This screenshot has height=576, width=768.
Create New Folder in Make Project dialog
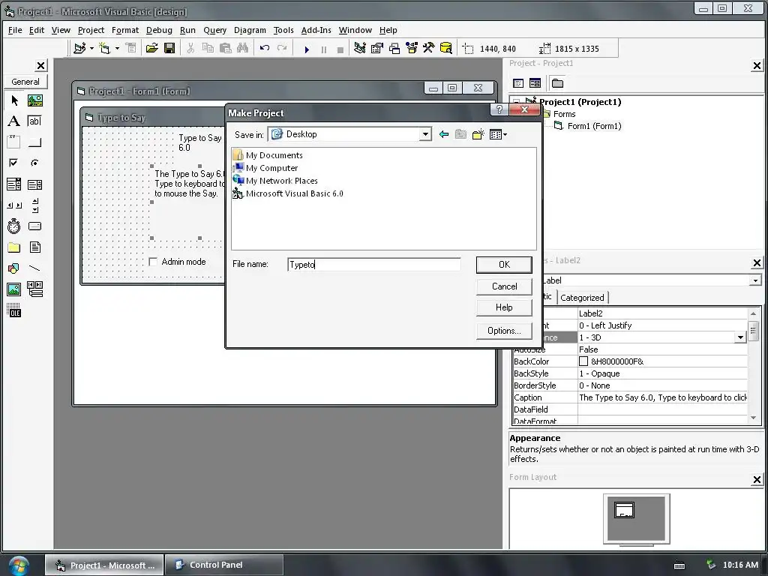pos(478,134)
